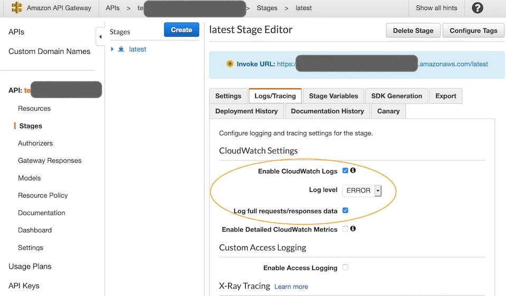Select Stages in the sidebar
Screen dimensions: 506x296
click(x=31, y=126)
